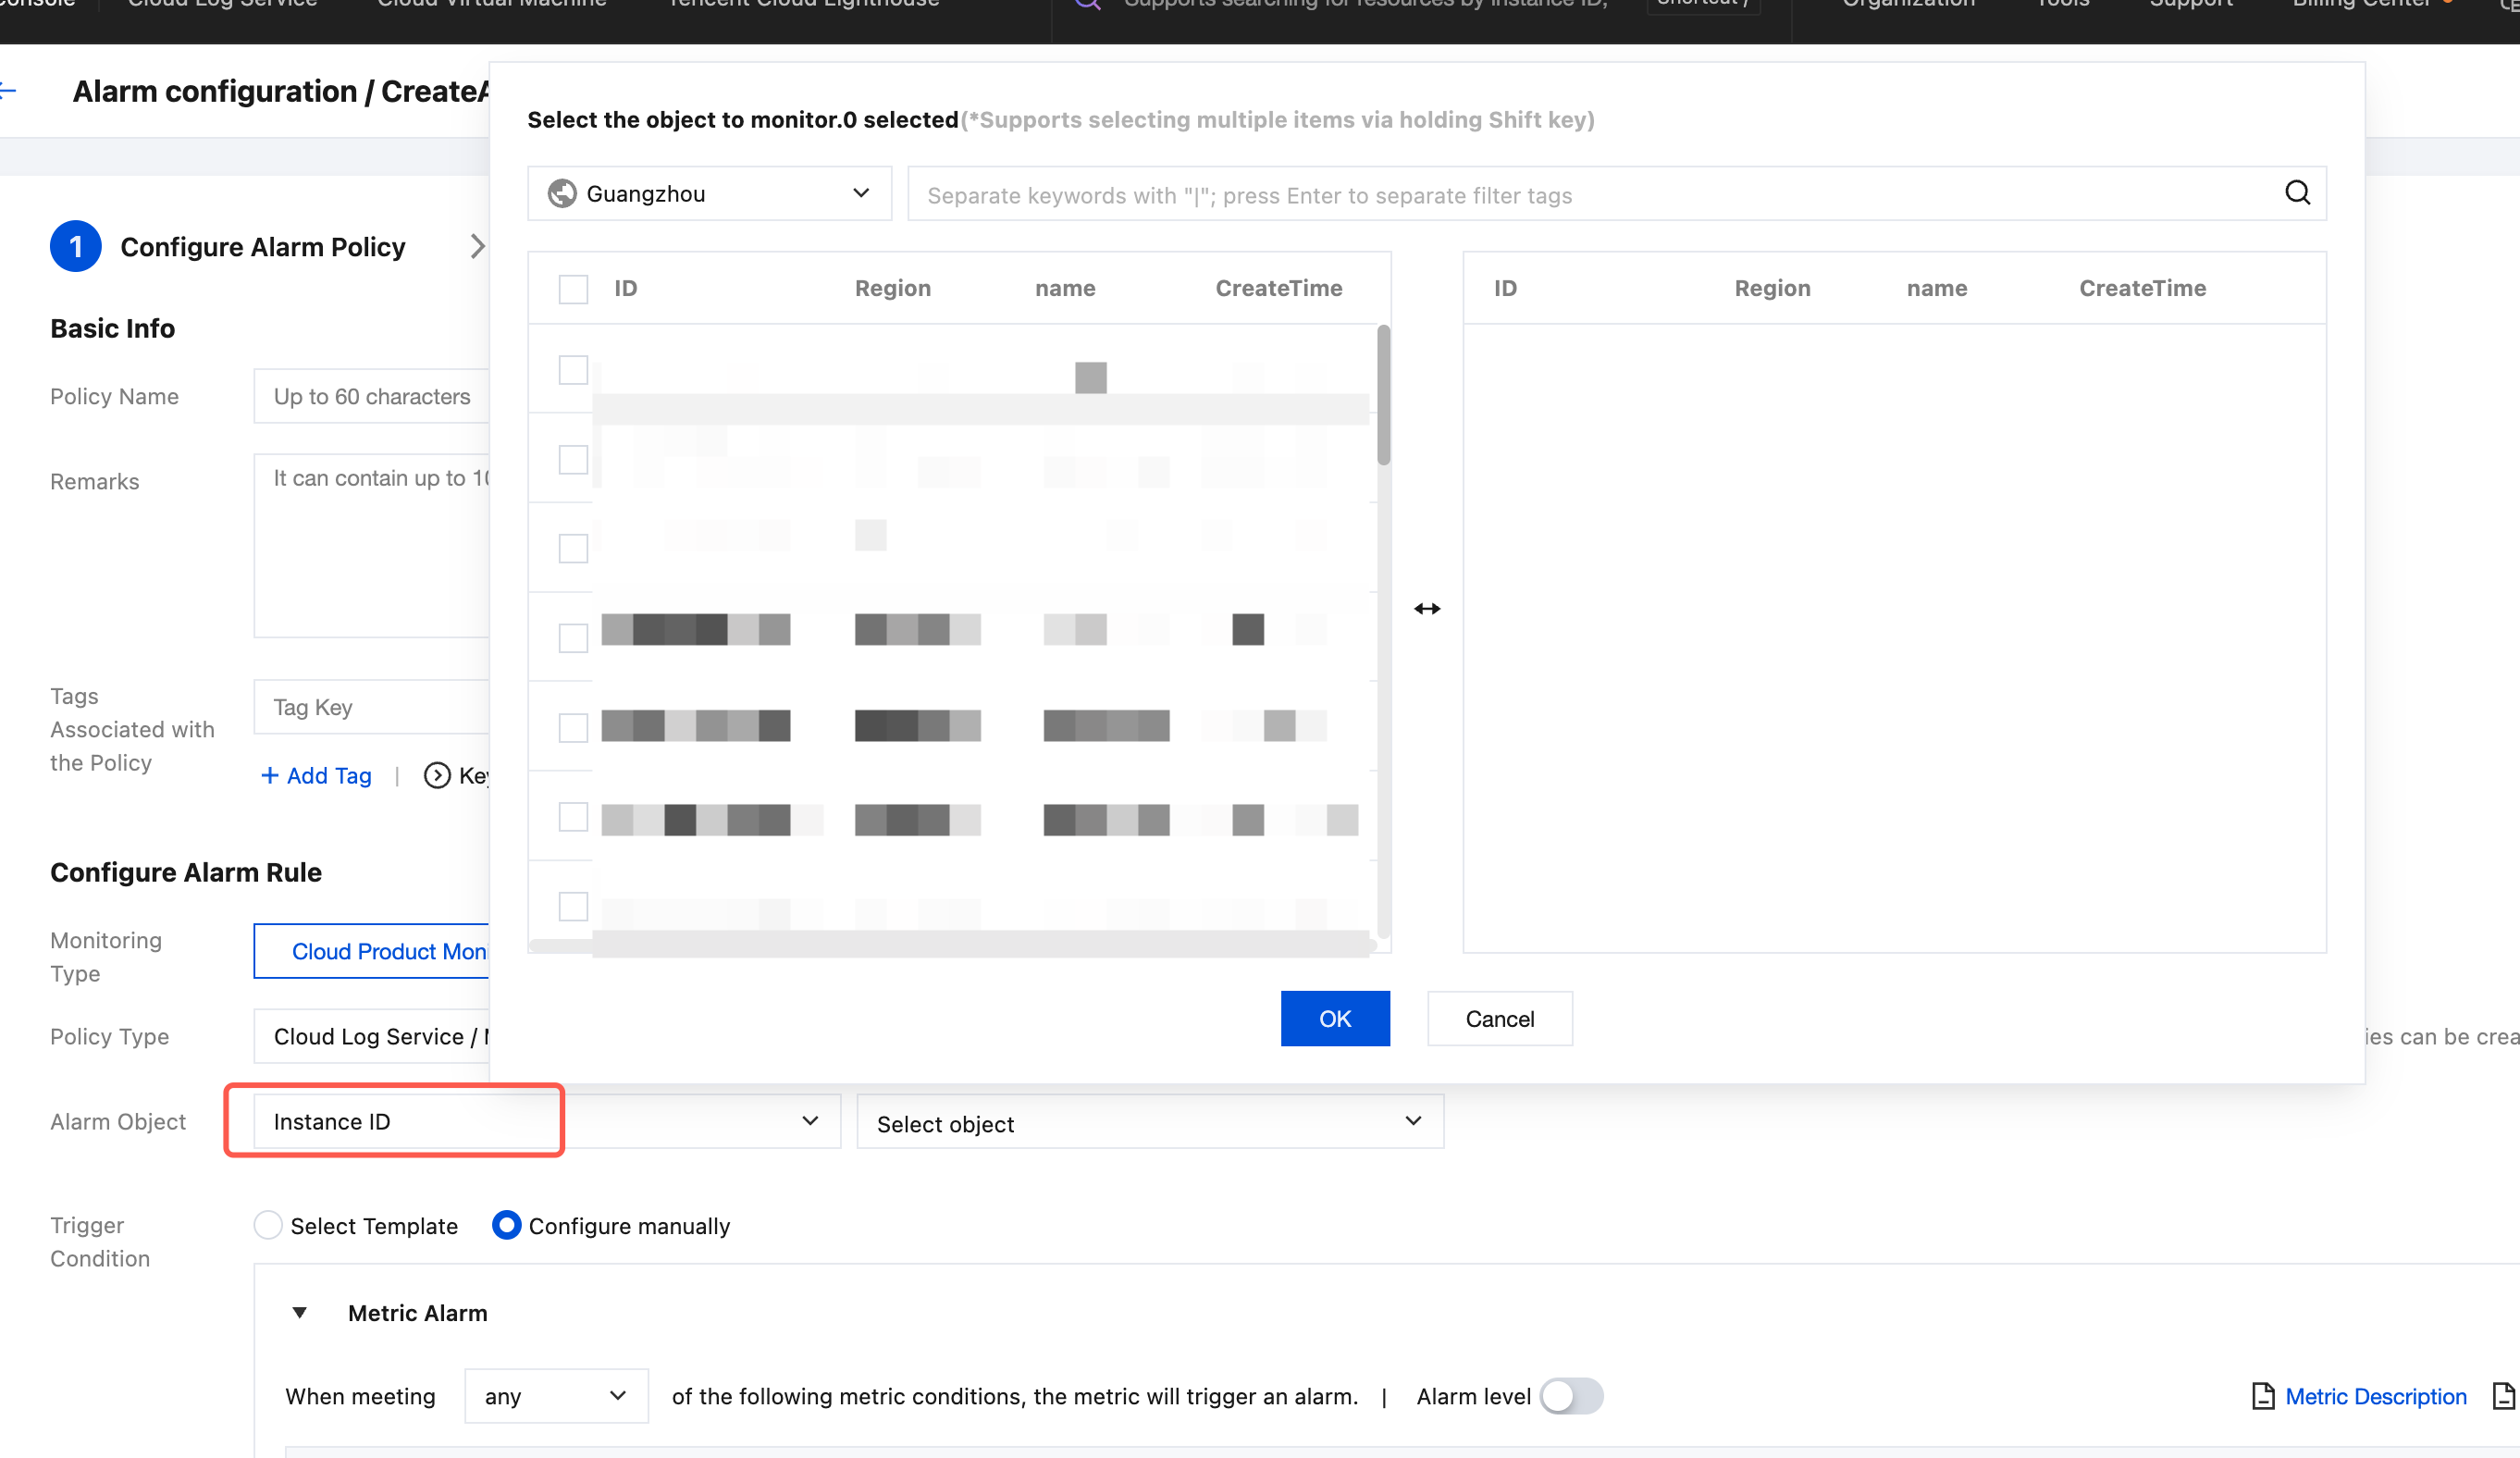Click the CreateTime header in right selected table
The width and height of the screenshot is (2520, 1458).
pyautogui.click(x=2142, y=288)
